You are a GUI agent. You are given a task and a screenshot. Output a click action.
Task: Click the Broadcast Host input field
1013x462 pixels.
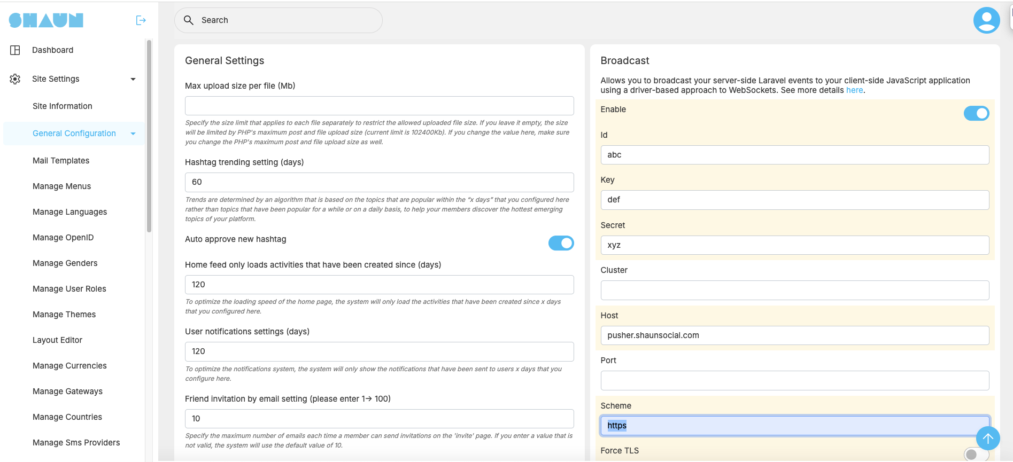[794, 335]
